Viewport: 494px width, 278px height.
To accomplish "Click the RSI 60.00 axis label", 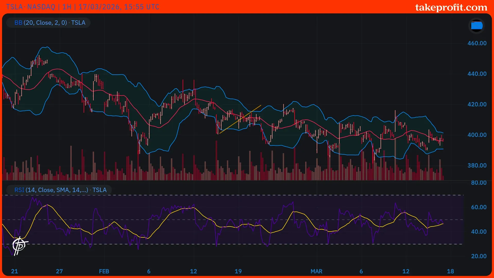I will tap(479, 207).
